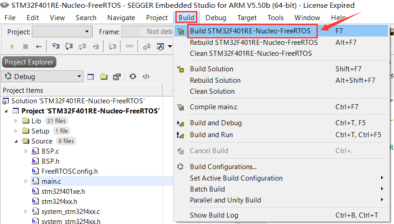This screenshot has height=224, width=394.
Task: Select Show Build Log menu entry
Action: (x=281, y=215)
